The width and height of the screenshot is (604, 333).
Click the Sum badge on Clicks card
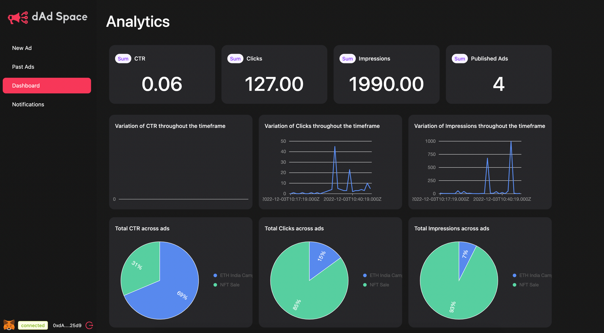pyautogui.click(x=235, y=59)
